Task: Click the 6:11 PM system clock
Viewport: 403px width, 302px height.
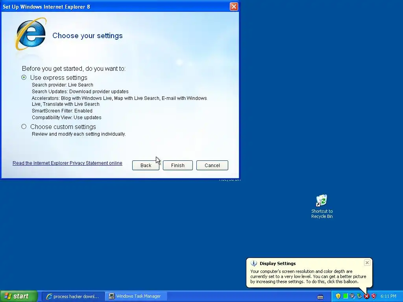Action: click(x=388, y=296)
